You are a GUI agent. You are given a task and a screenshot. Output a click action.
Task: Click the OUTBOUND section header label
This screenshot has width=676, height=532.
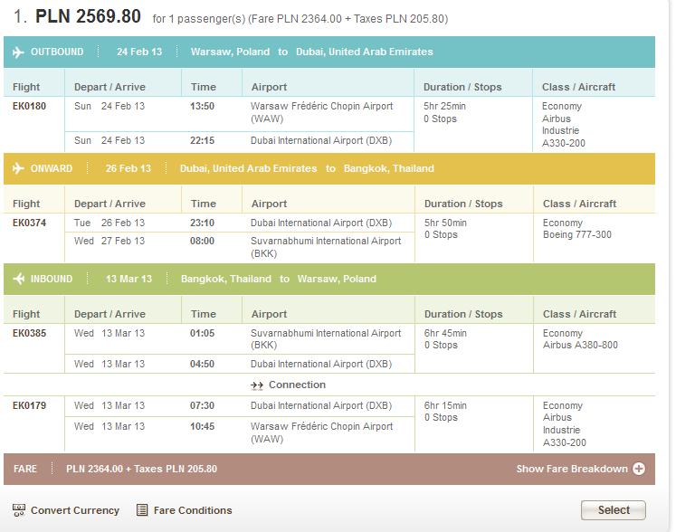click(x=57, y=52)
